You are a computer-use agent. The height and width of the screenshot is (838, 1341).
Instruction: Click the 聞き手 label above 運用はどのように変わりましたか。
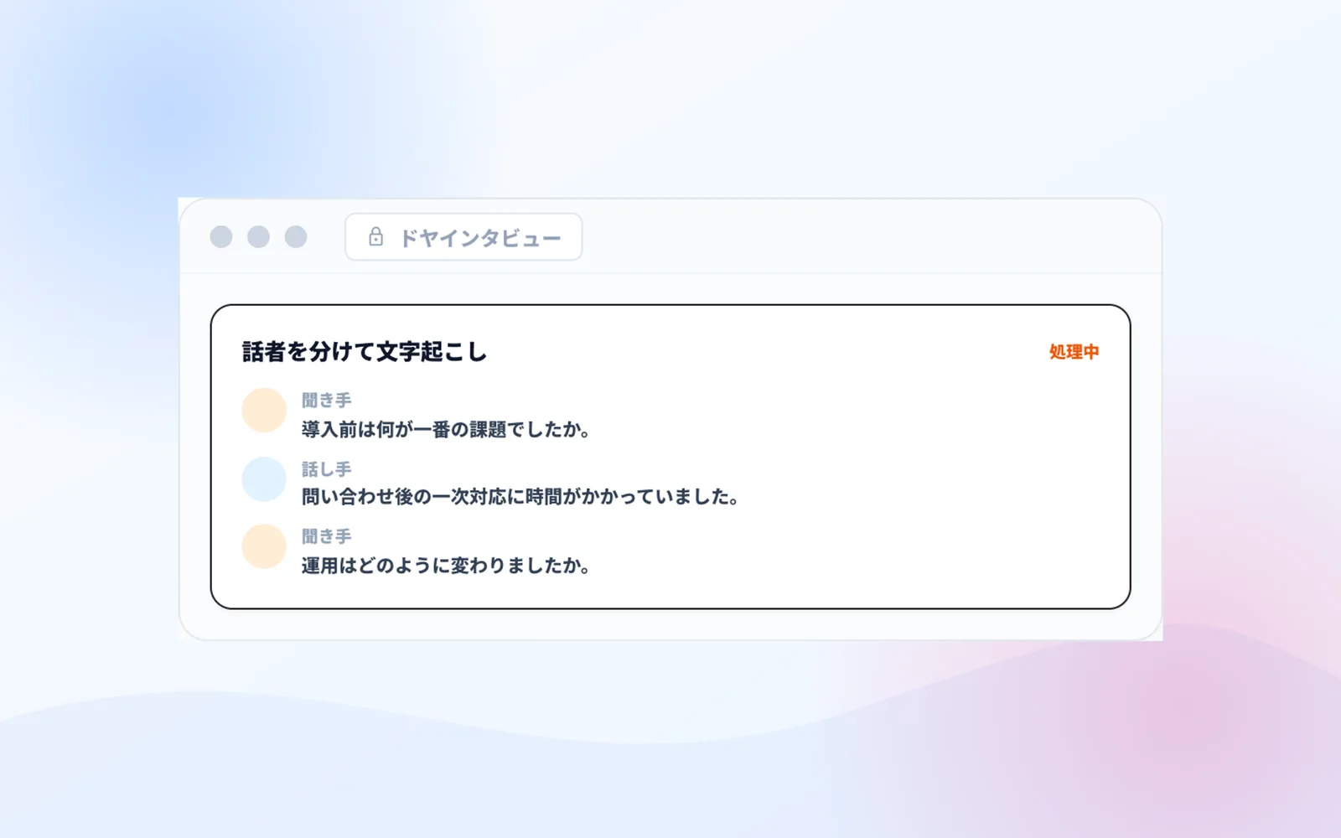(x=327, y=536)
